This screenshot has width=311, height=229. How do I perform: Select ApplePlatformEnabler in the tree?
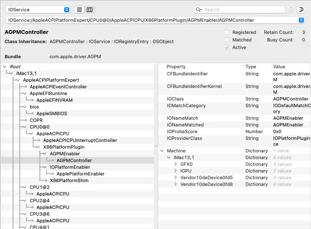[x=81, y=174]
